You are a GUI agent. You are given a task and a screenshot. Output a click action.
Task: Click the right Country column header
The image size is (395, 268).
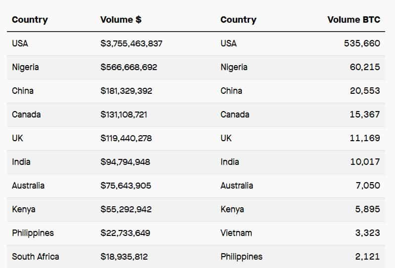[x=238, y=20]
